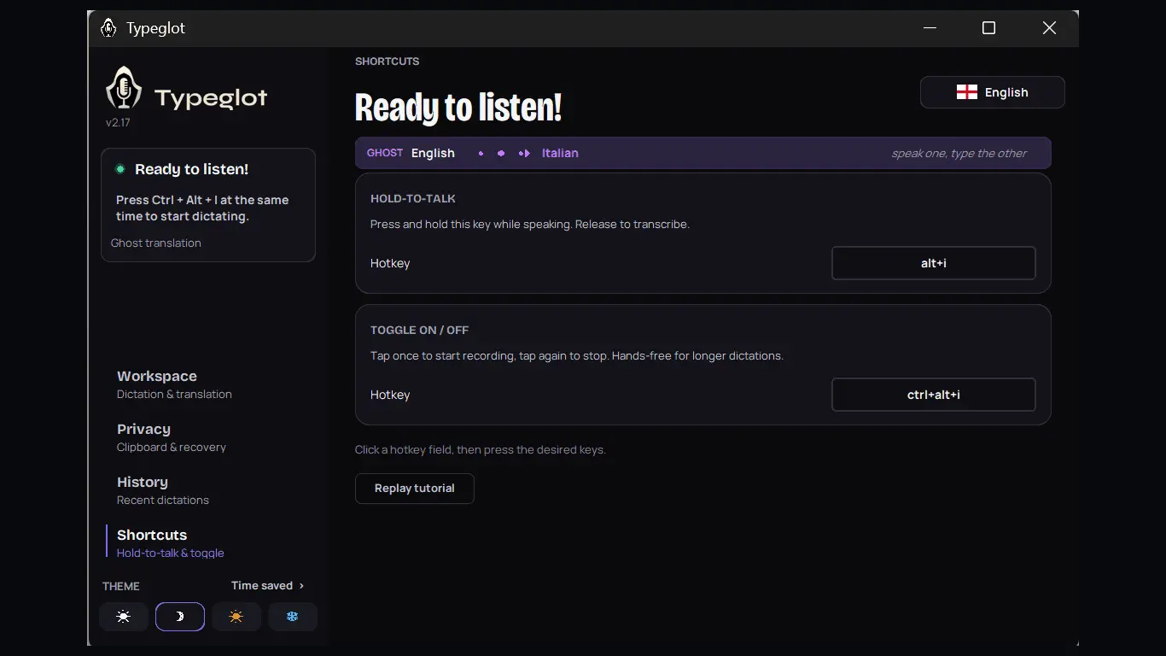Click 'Tap once to start recording' description
This screenshot has height=656, width=1166.
click(577, 356)
